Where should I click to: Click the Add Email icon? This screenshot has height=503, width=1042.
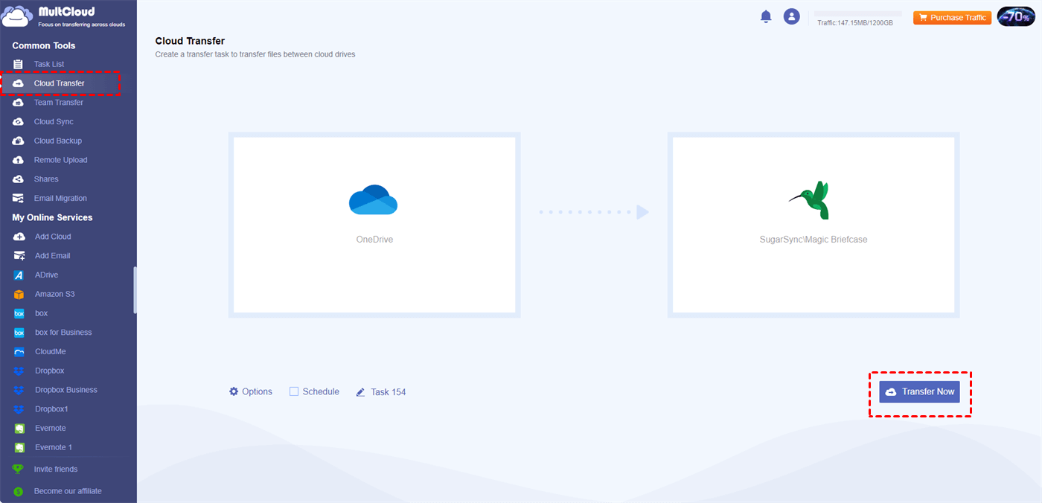(x=19, y=256)
